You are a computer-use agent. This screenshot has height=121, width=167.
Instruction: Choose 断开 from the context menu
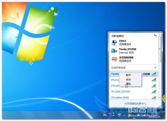[131, 75]
